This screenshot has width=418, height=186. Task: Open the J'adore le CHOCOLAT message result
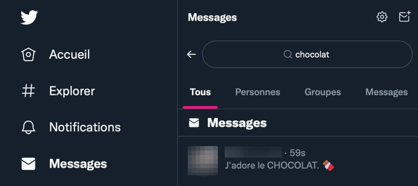298,161
